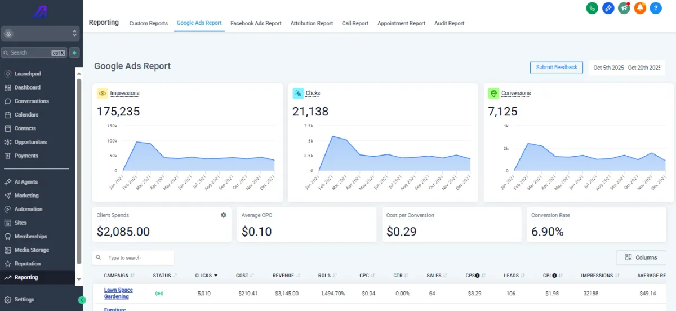Sort table by ROI % column
This screenshot has height=311, width=676.
pos(328,276)
